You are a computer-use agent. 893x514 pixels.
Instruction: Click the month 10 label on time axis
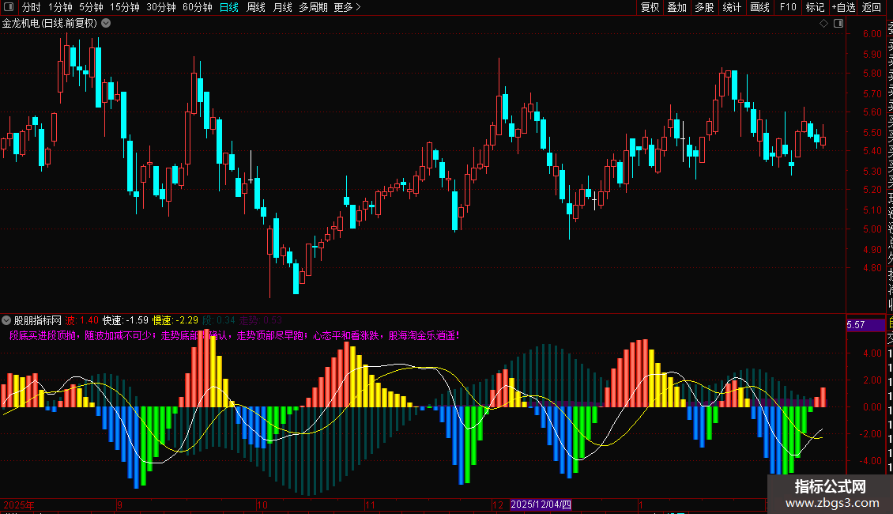tap(262, 505)
